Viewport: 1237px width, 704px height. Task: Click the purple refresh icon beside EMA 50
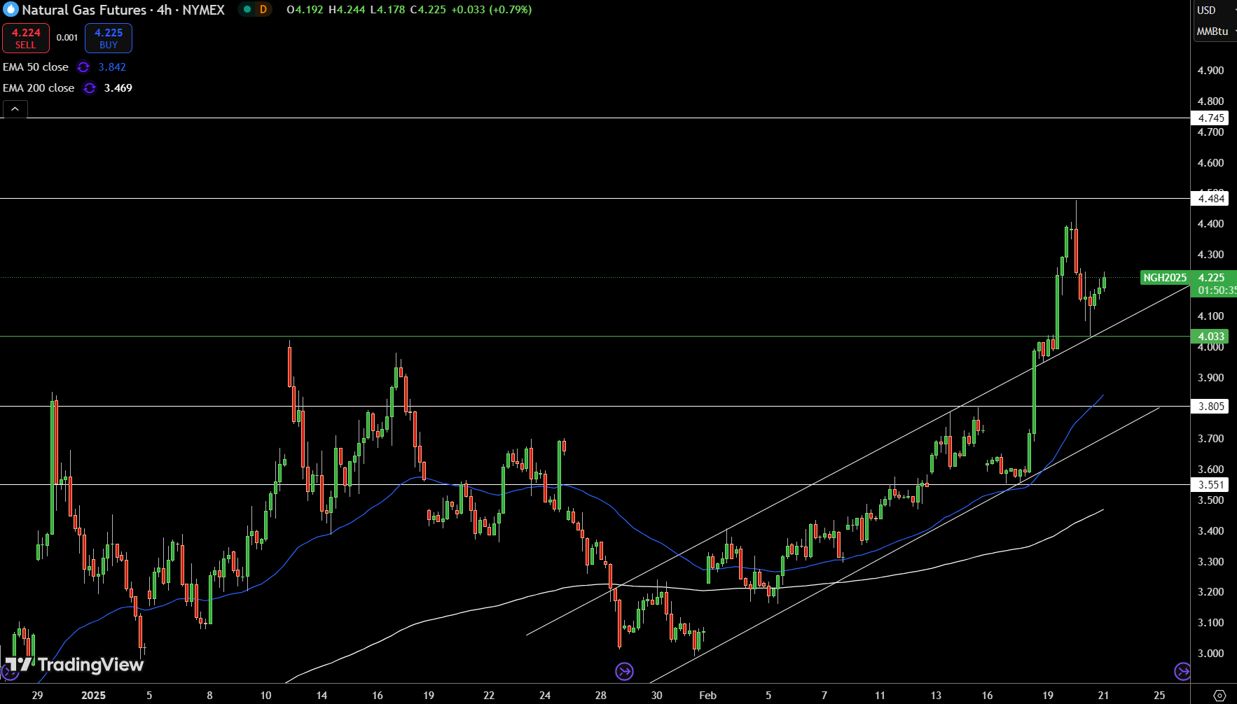tap(83, 67)
